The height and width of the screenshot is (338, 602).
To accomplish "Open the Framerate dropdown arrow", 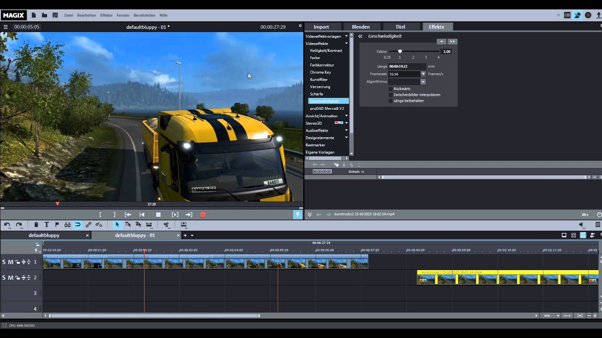I will [x=423, y=74].
